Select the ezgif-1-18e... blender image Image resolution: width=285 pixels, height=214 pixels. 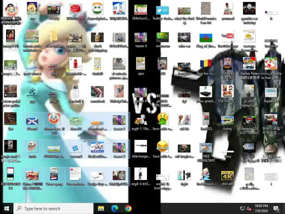point(141,122)
